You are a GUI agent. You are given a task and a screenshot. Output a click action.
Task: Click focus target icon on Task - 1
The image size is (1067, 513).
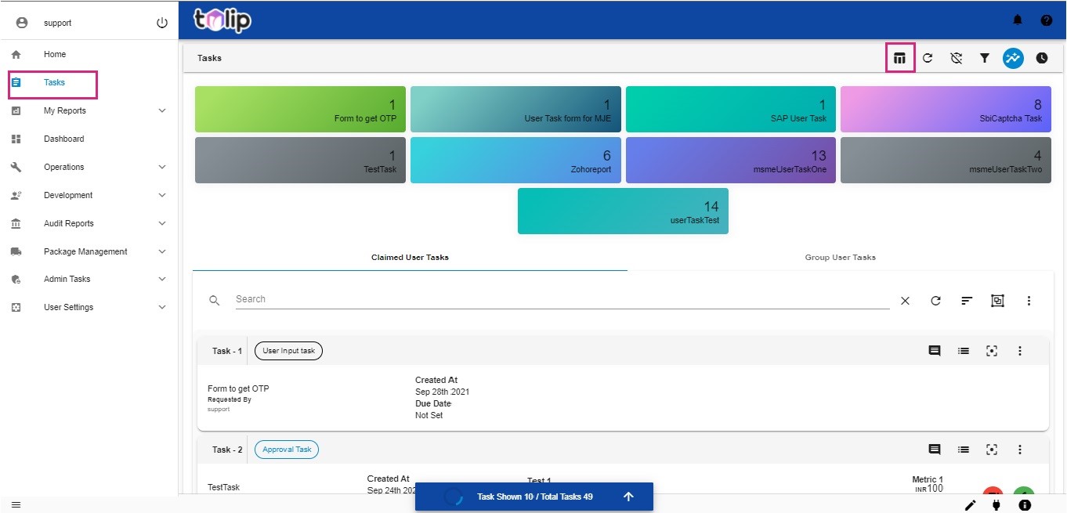[992, 351]
